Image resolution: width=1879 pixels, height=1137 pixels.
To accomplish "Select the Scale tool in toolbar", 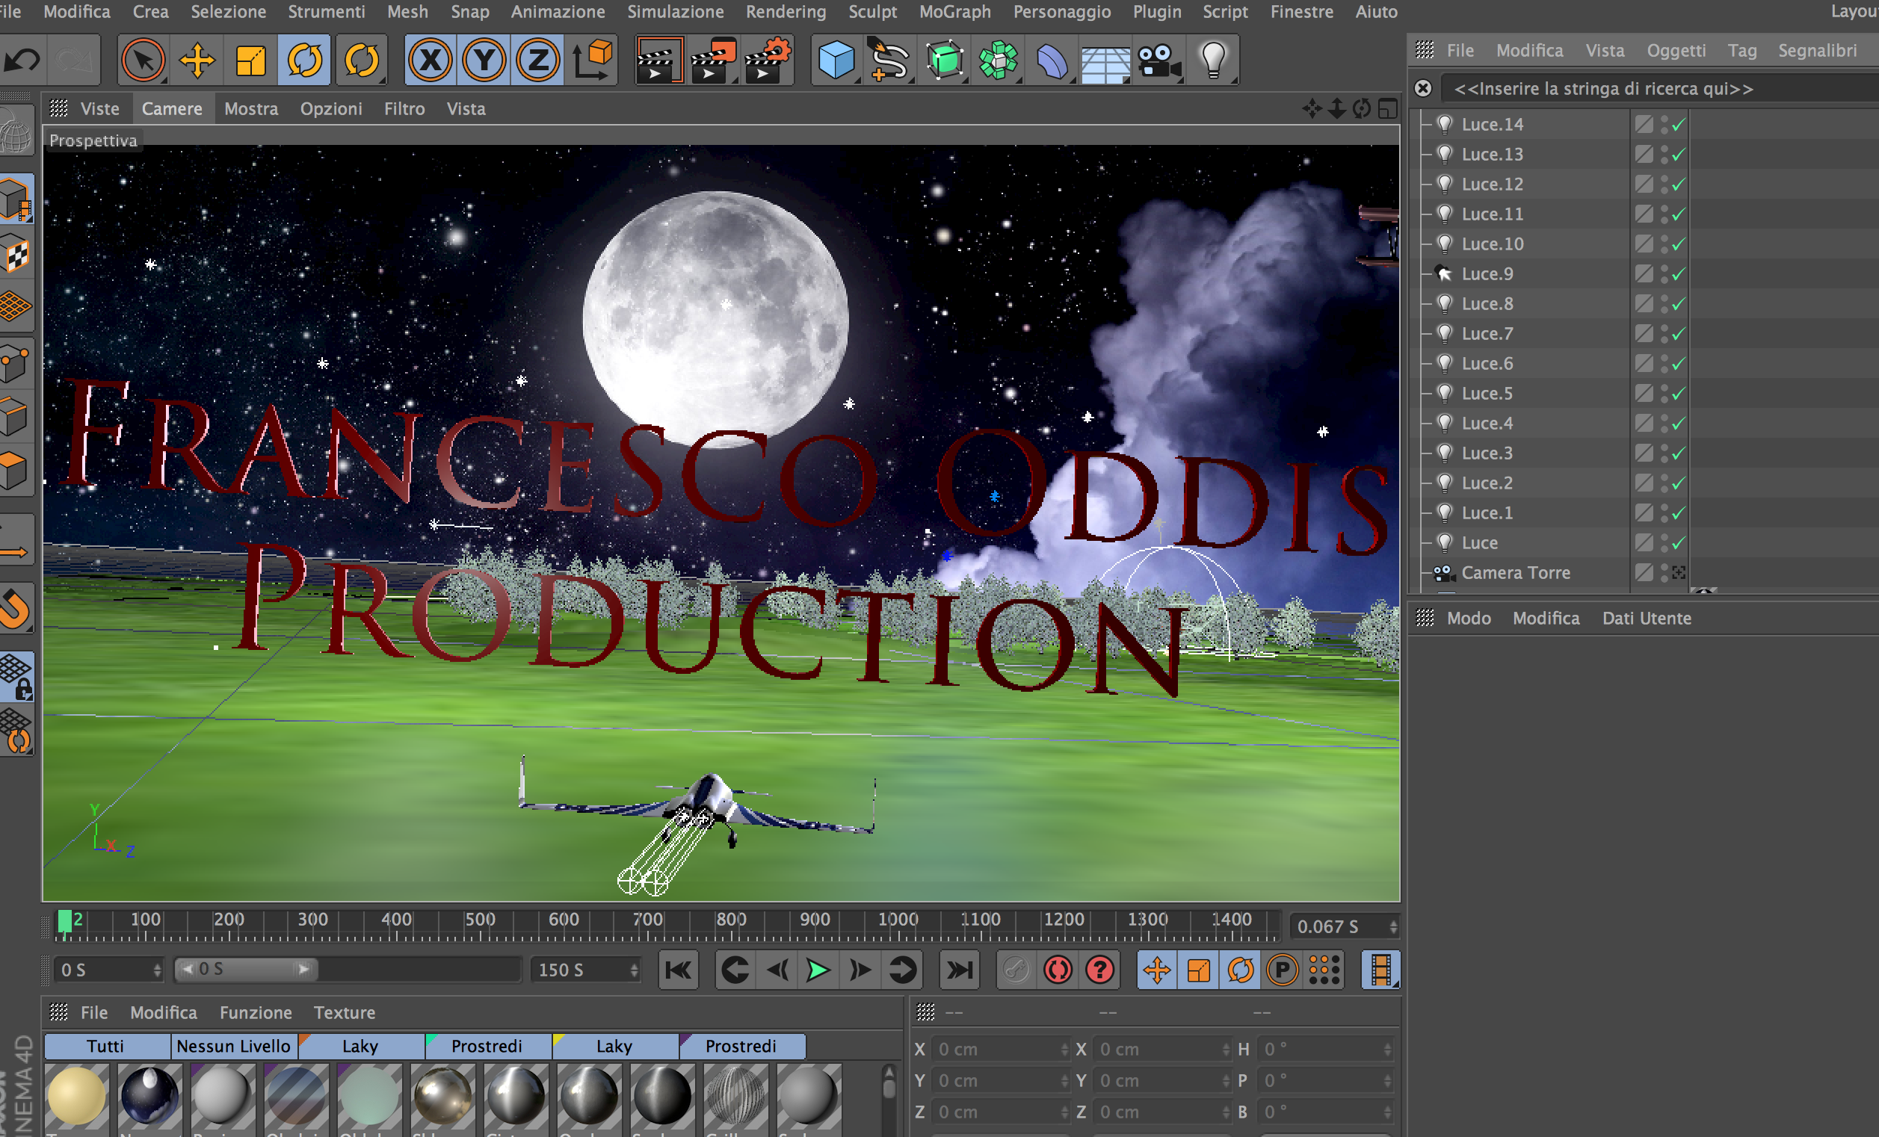I will click(x=250, y=61).
